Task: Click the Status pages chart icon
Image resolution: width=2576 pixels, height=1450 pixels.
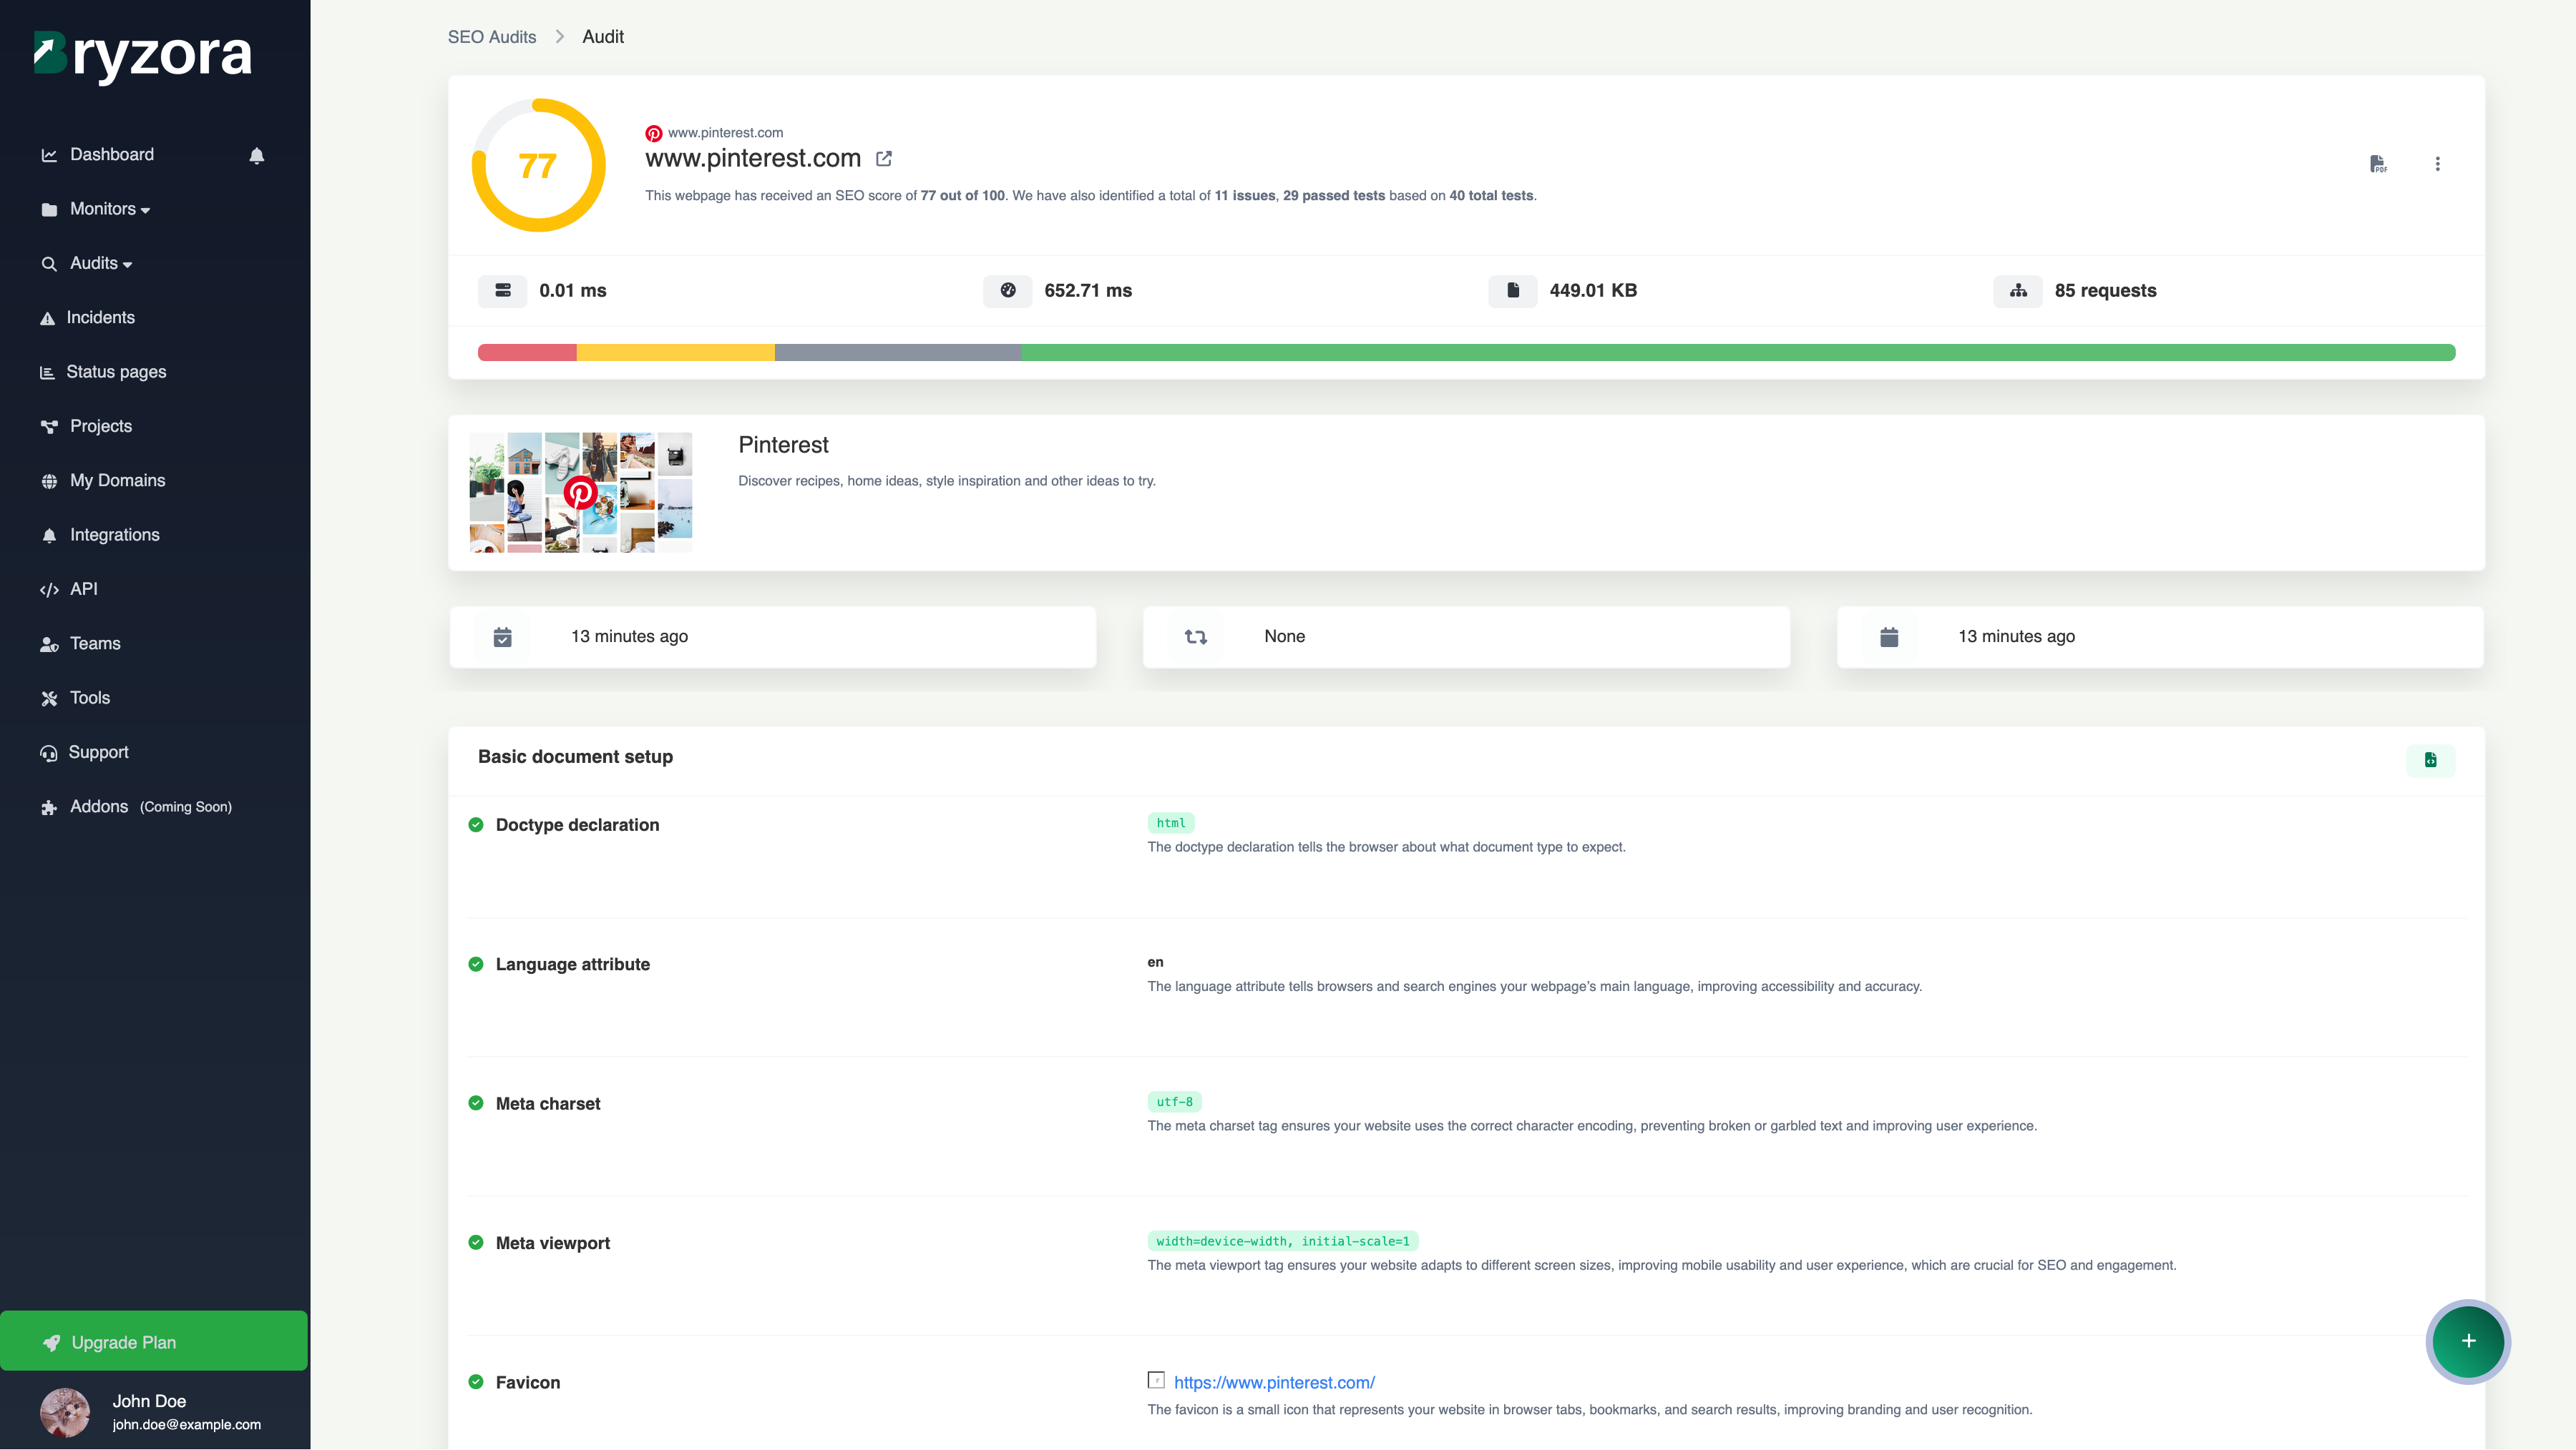Action: point(47,372)
